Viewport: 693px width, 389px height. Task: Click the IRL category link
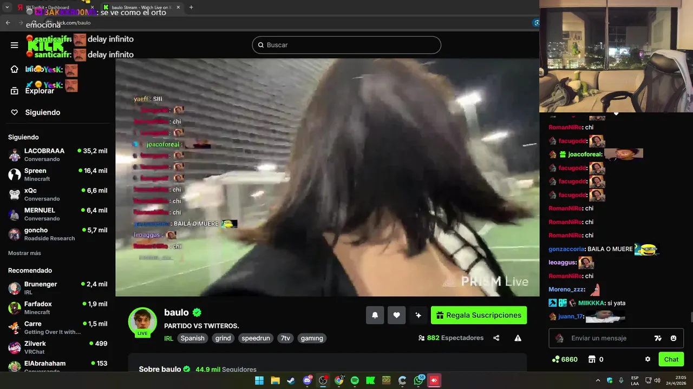tap(168, 338)
